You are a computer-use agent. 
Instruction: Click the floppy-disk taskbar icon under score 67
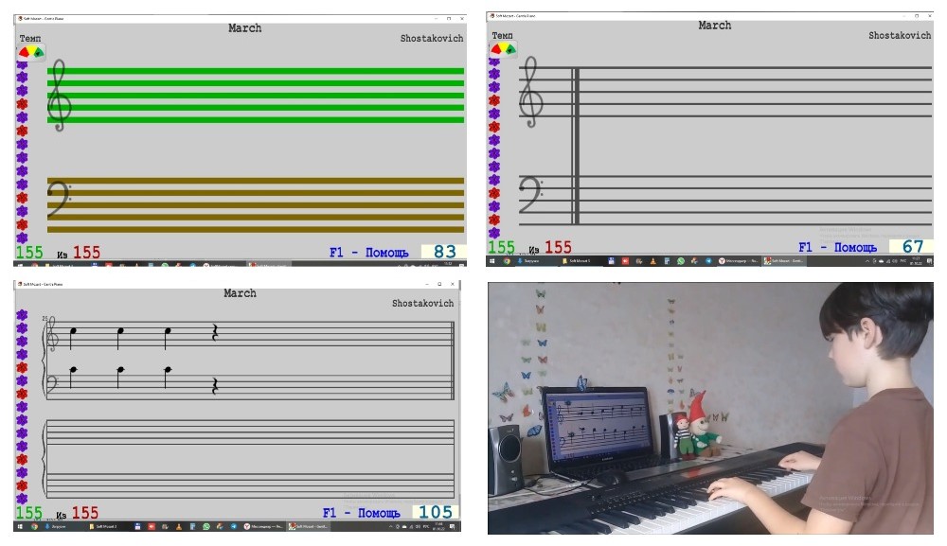point(611,260)
